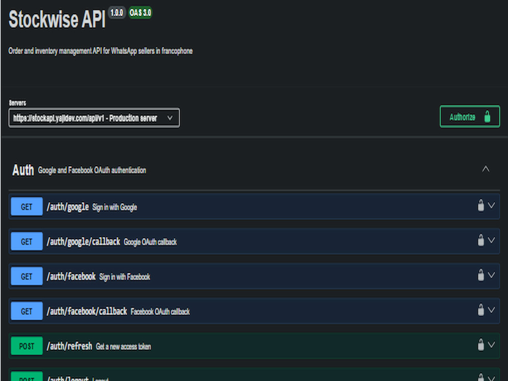Image resolution: width=508 pixels, height=381 pixels.
Task: Click GET badge for /auth/facebook
Action: pyautogui.click(x=26, y=276)
